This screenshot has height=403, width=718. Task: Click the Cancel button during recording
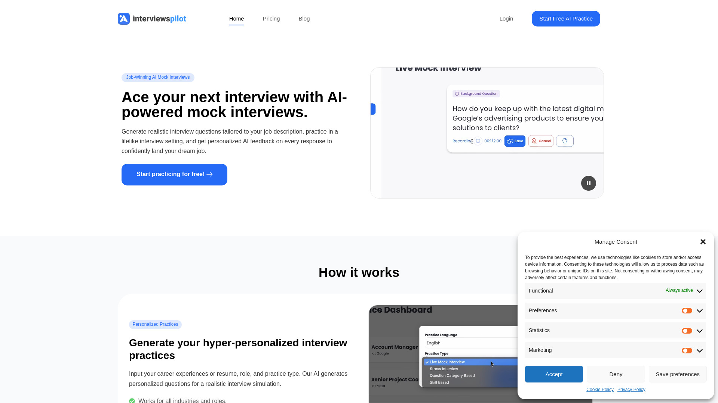tap(541, 141)
